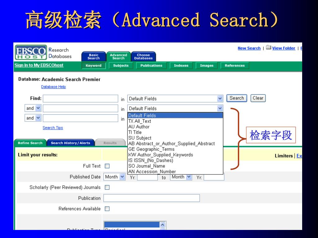The image size is (318, 238).
Task: Enable Scholarly (Peer Reviewed) Journals checkbox
Action: coord(107,187)
